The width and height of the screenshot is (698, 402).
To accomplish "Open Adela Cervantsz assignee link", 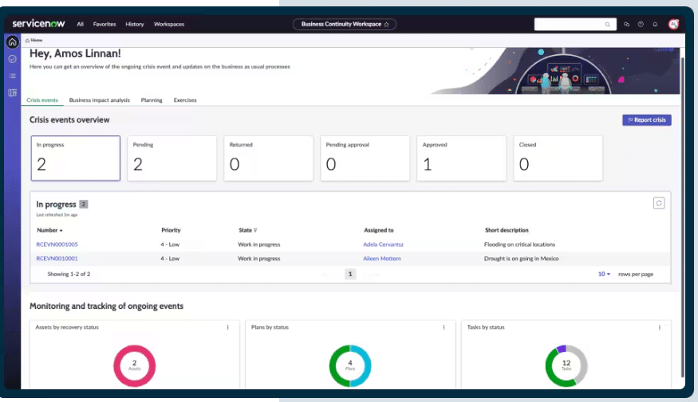I will (x=383, y=244).
